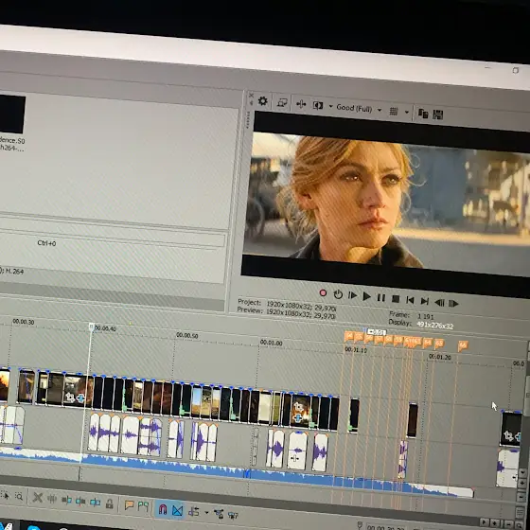Screen dimensions: 530x530
Task: Click Play From Start button
Action: 352,295
